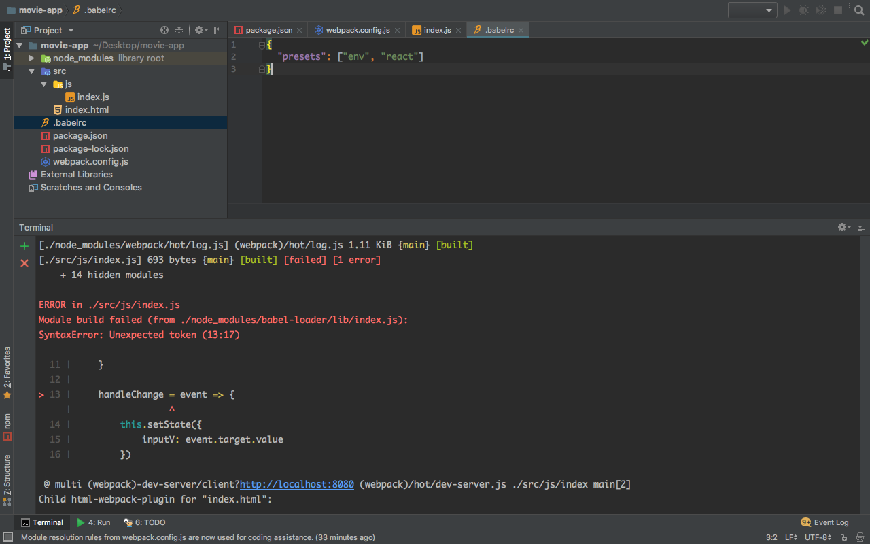Click the inspector profile icon in status bar
The height and width of the screenshot is (544, 870).
[858, 537]
